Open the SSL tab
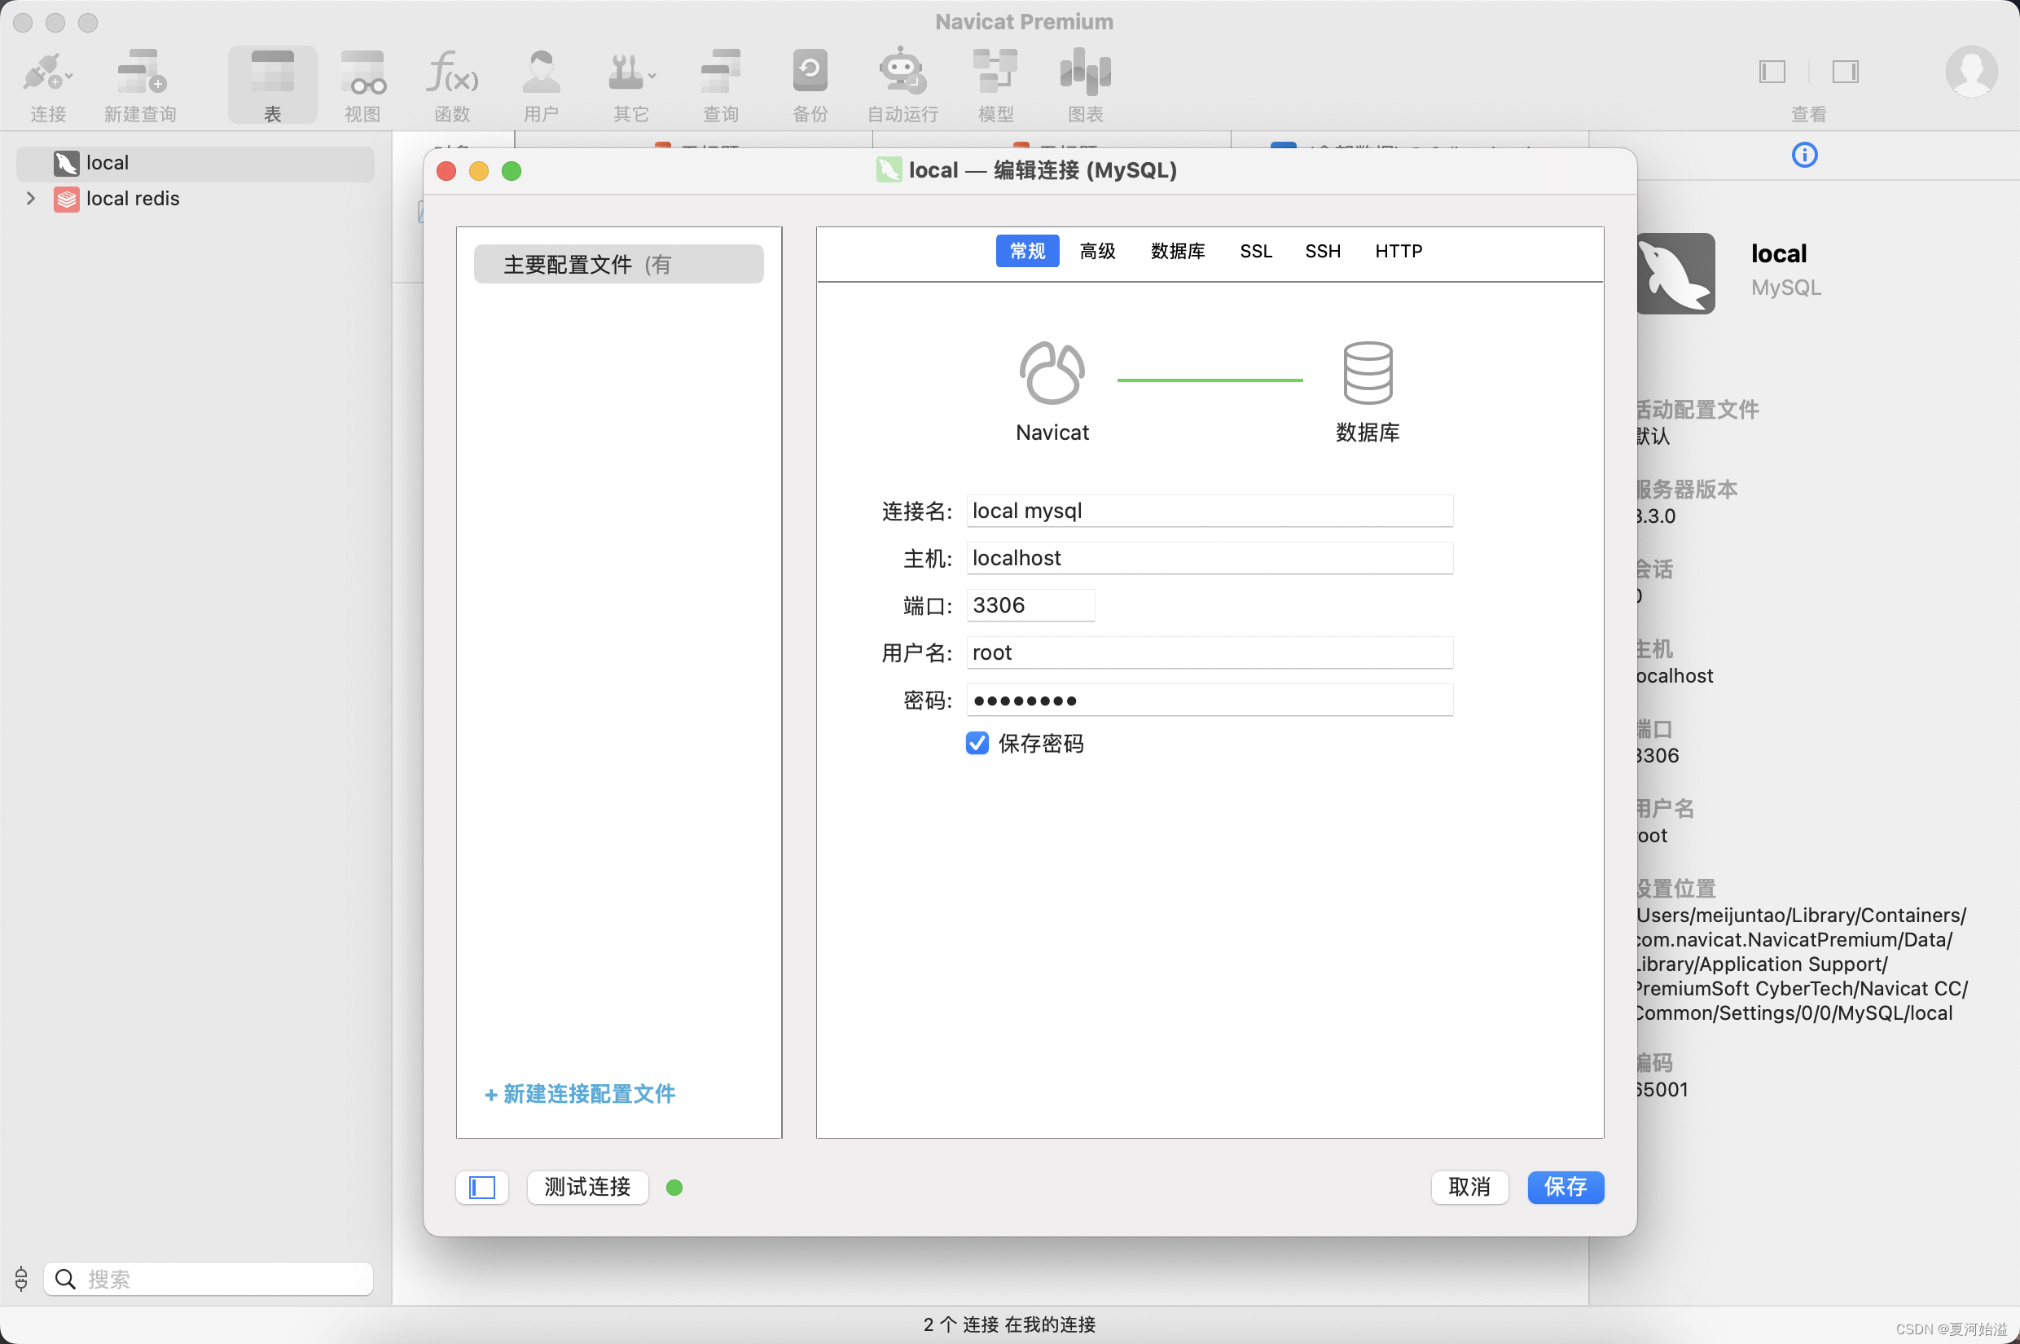 (x=1255, y=251)
